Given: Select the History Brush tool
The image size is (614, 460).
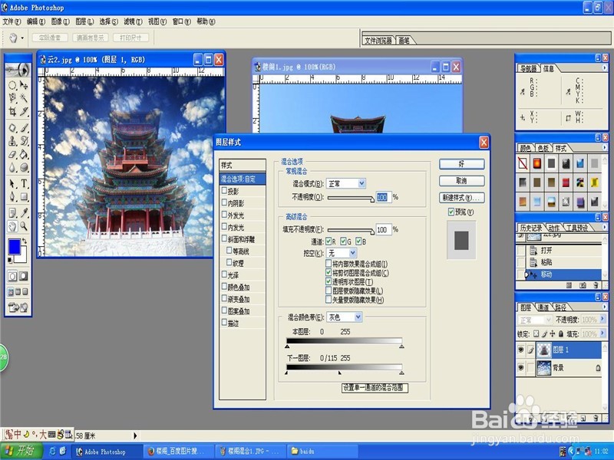Looking at the screenshot, I should (24, 141).
